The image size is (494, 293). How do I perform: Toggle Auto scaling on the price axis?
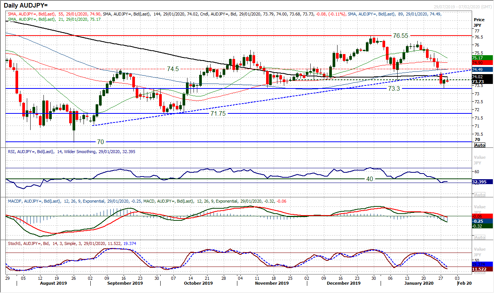(480, 145)
